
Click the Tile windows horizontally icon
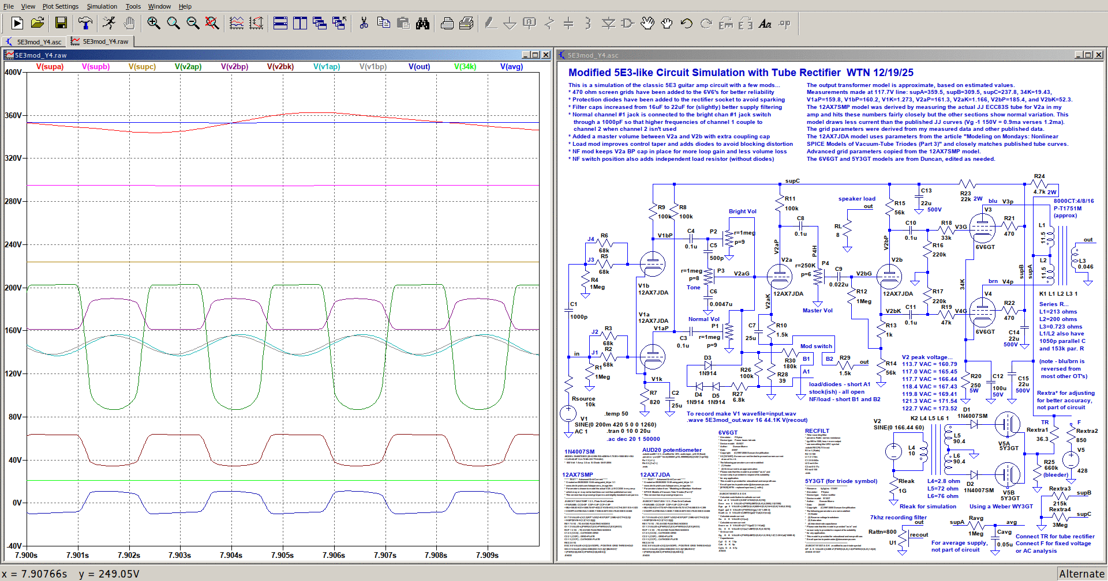pos(280,23)
